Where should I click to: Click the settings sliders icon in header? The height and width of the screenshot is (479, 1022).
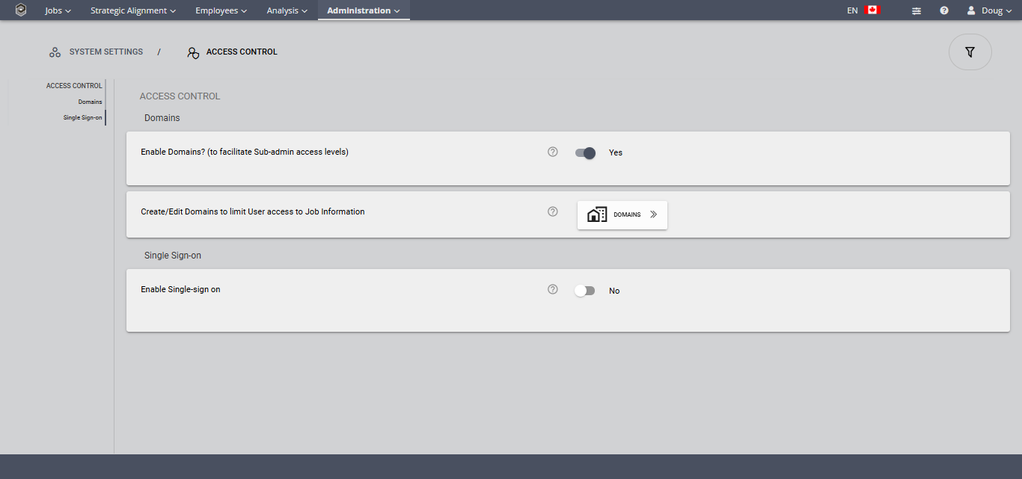917,11
